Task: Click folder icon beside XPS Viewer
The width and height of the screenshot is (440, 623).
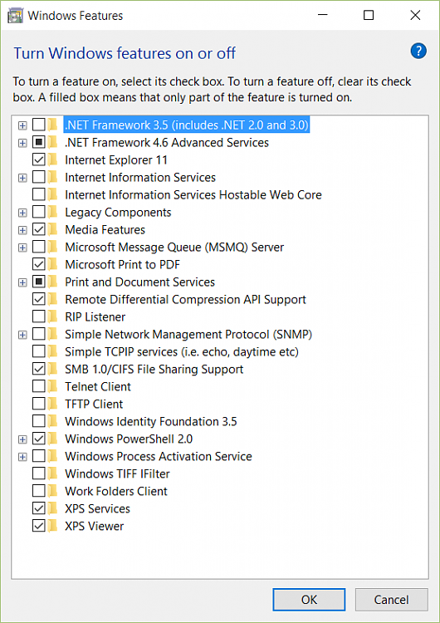Action: pos(52,526)
